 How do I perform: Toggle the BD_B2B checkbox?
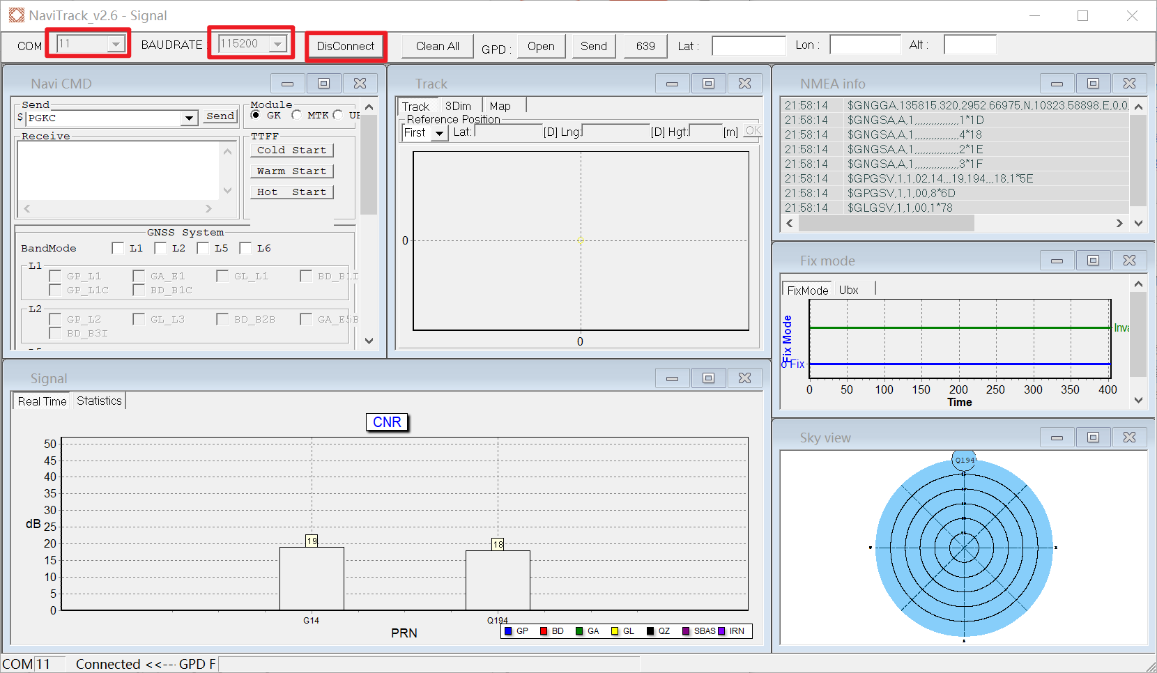[222, 319]
